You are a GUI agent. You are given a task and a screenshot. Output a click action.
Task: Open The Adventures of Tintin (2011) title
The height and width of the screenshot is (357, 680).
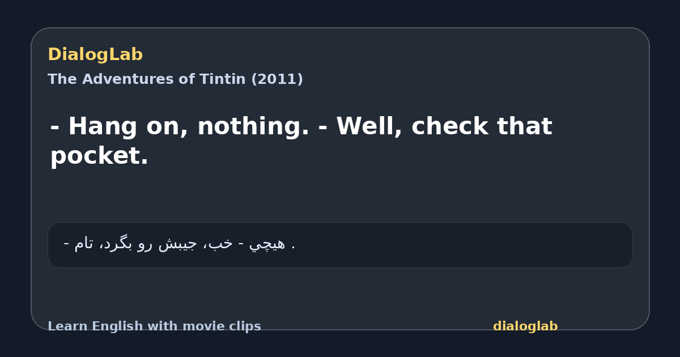(175, 79)
